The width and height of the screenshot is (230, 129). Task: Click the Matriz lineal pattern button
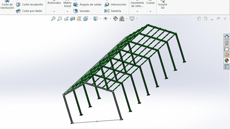67,4
